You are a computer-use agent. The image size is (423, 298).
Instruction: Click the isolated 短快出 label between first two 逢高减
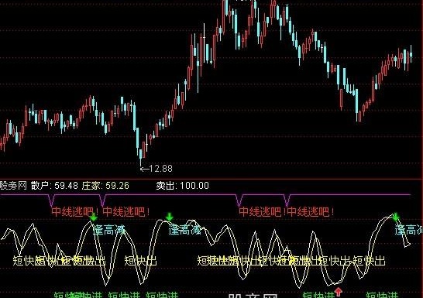click(x=140, y=261)
